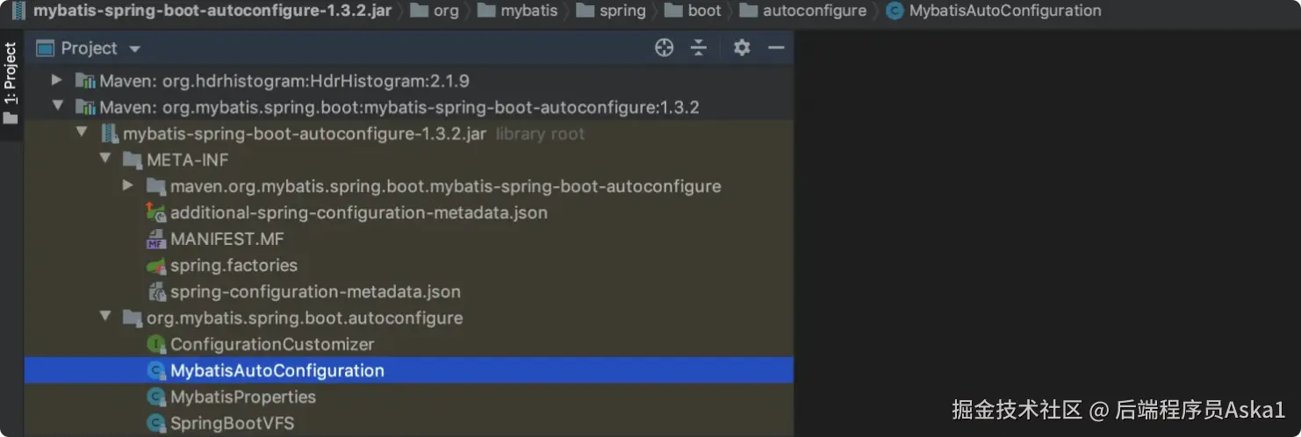The image size is (1301, 437).
Task: Expand the HdrHistogram Maven library
Action: coord(57,81)
